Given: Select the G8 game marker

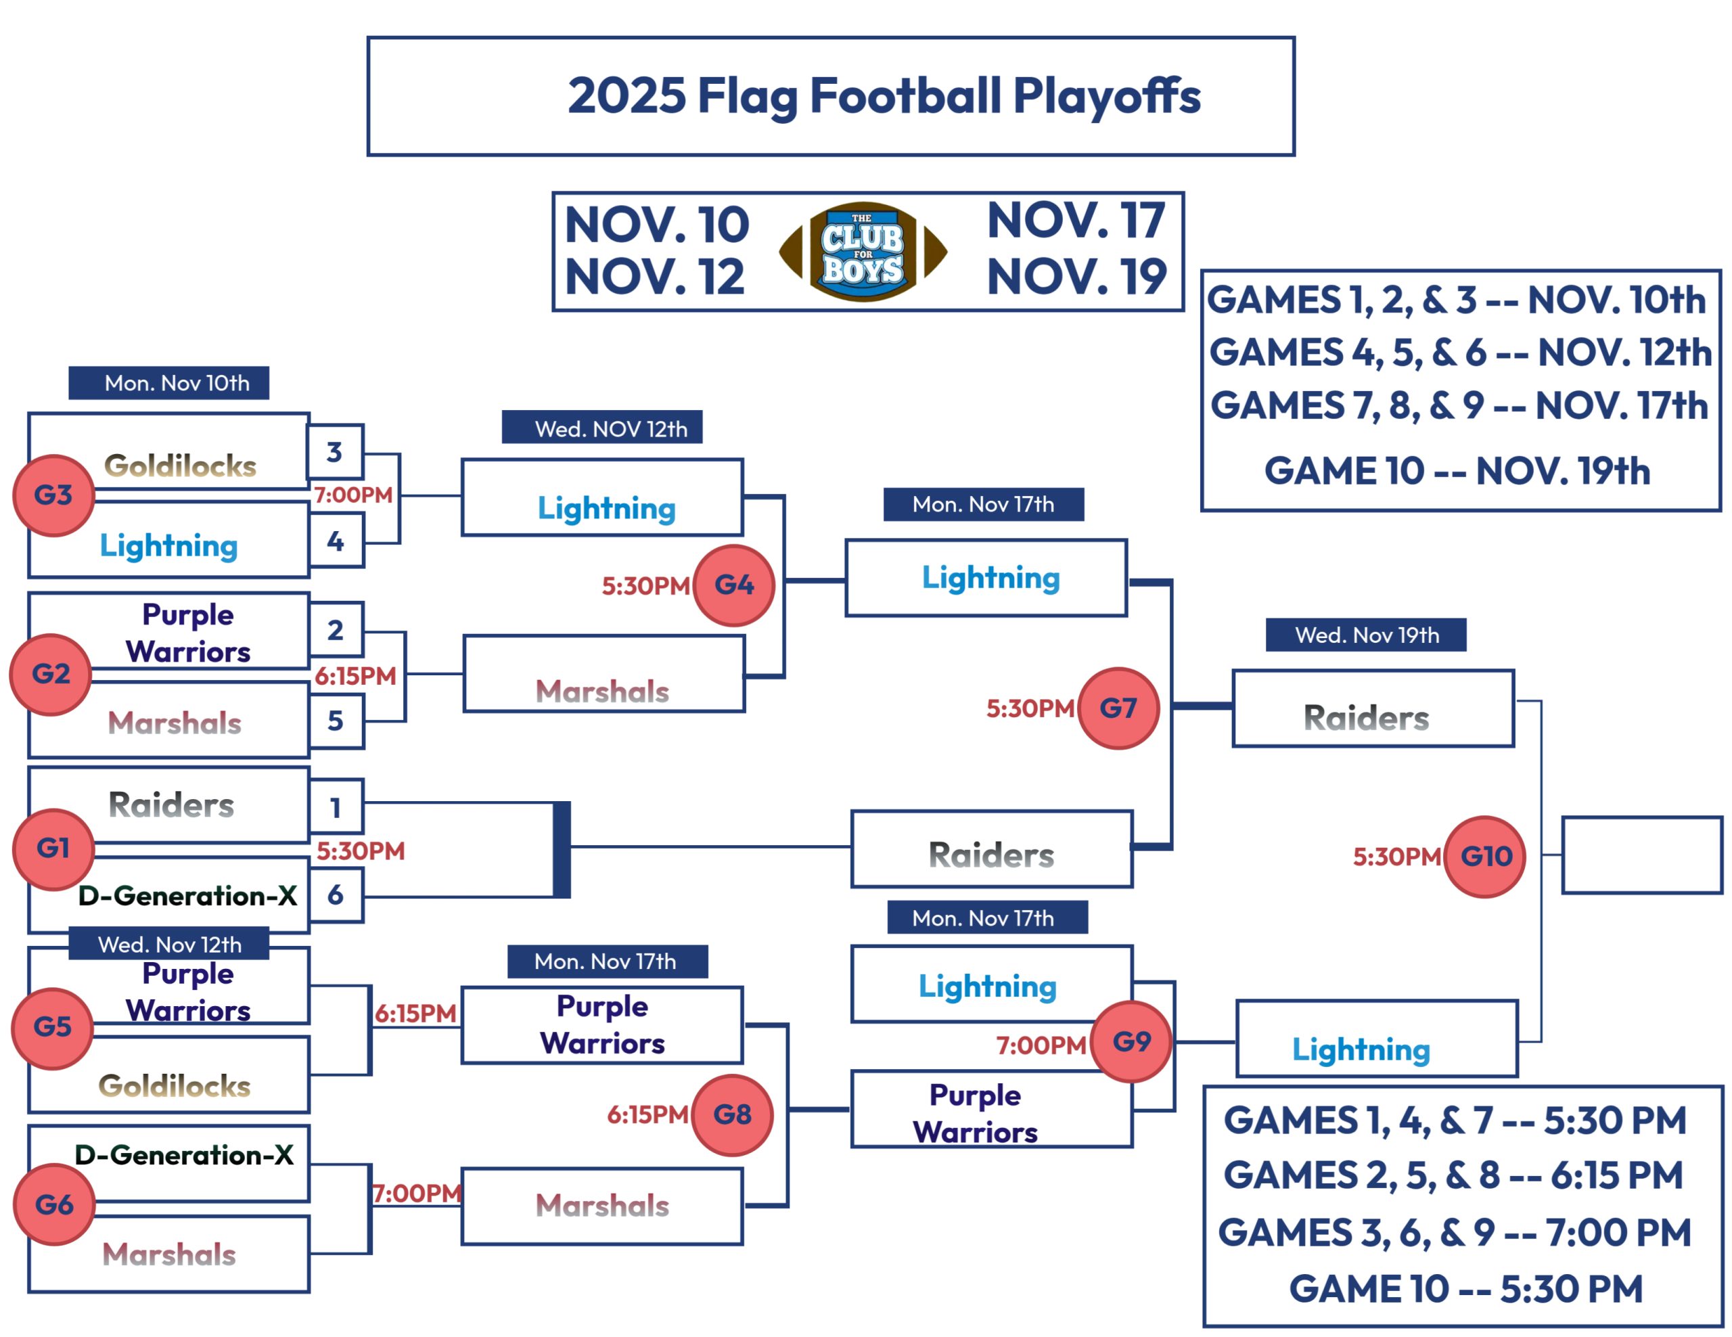Looking at the screenshot, I should [732, 1114].
